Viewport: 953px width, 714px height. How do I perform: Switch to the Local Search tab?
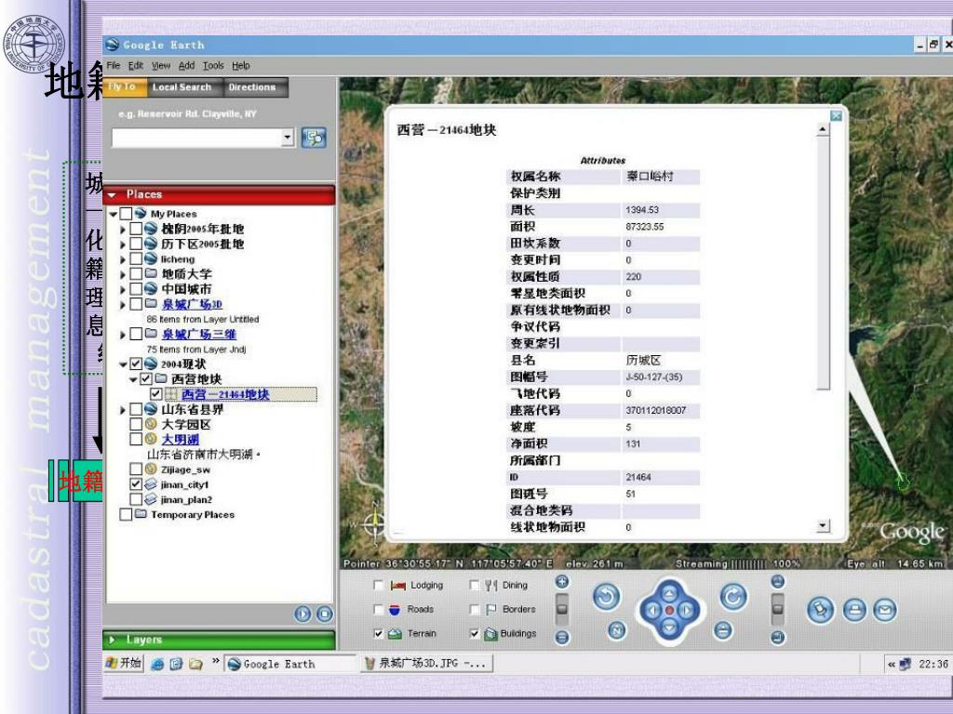(186, 87)
